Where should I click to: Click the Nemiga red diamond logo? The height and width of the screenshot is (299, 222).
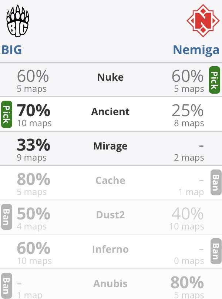pyautogui.click(x=203, y=21)
